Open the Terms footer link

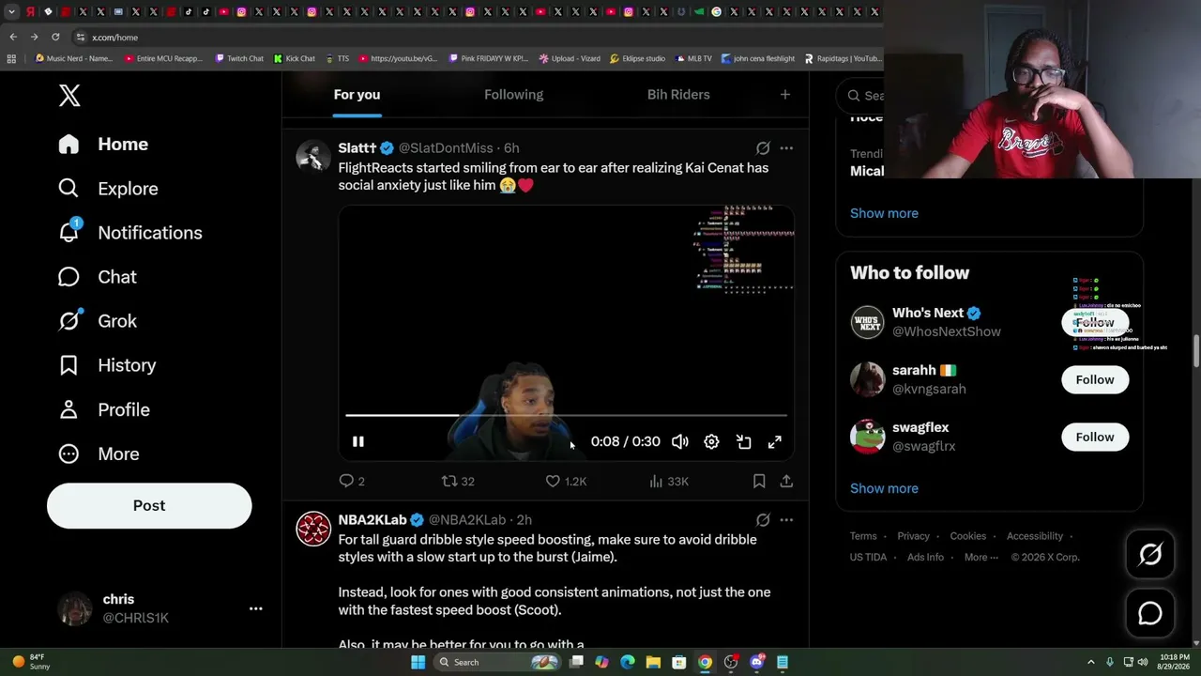pyautogui.click(x=863, y=536)
